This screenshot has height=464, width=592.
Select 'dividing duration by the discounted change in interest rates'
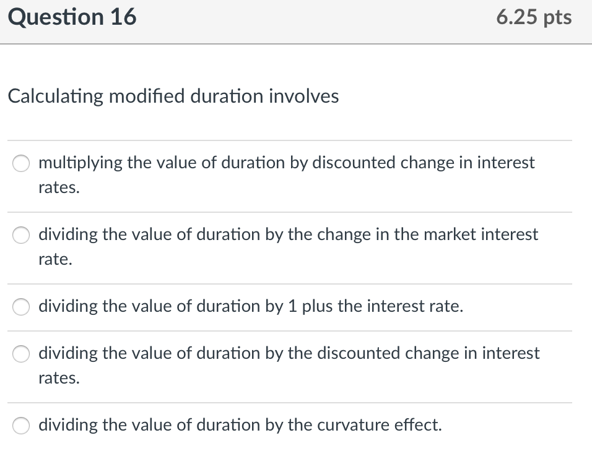point(20,354)
